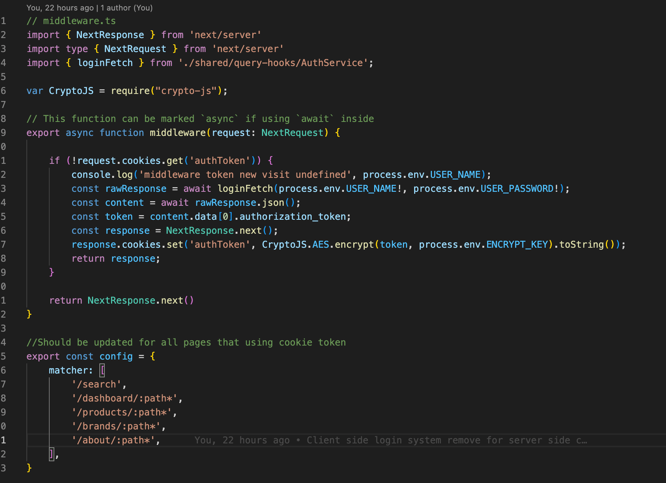The width and height of the screenshot is (666, 483).
Task: Click the inline blame 'Client side login system remove' annotation
Action: 391,440
